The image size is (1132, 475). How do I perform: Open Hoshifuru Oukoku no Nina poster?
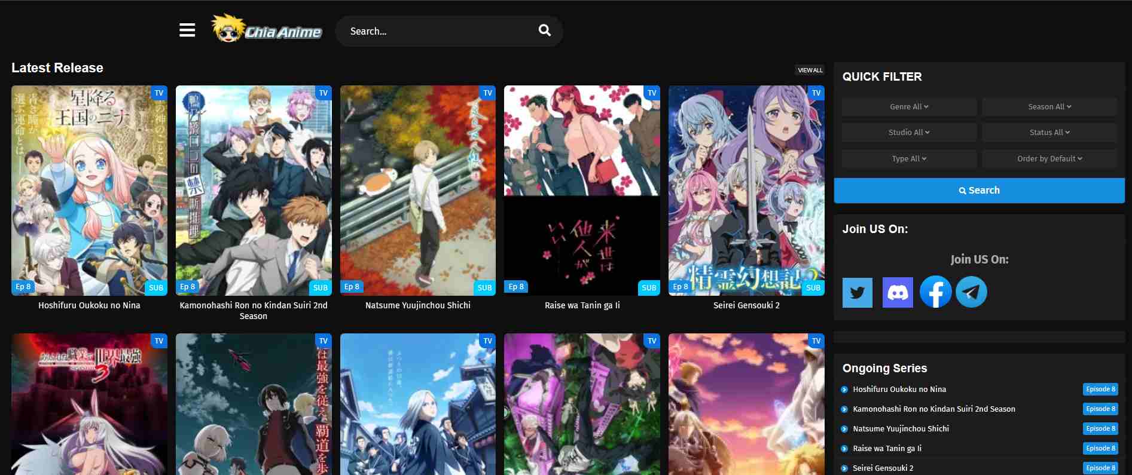click(89, 190)
